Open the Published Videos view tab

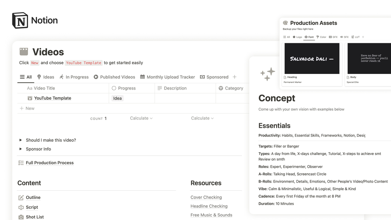pyautogui.click(x=114, y=77)
